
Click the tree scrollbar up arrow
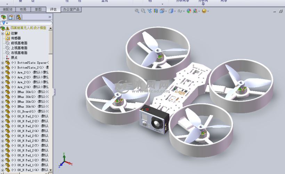click(50, 28)
